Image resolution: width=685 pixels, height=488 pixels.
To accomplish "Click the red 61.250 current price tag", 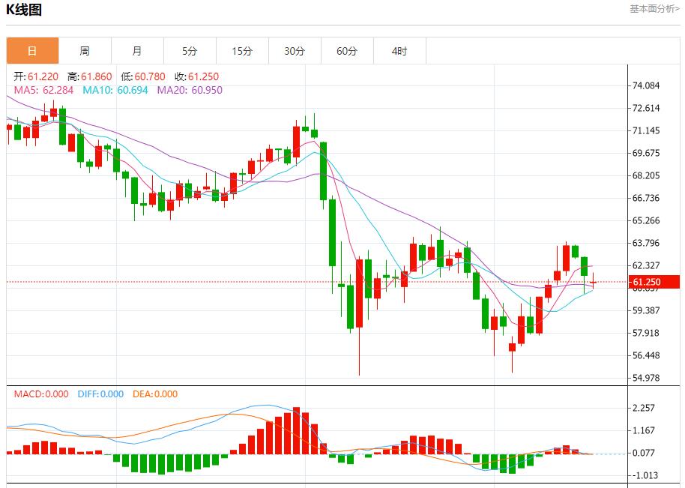I will pos(653,282).
